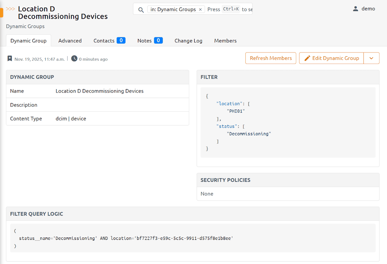387x264 pixels.
Task: Click the clock icon beside '0 minutes ago'
Action: pos(74,59)
